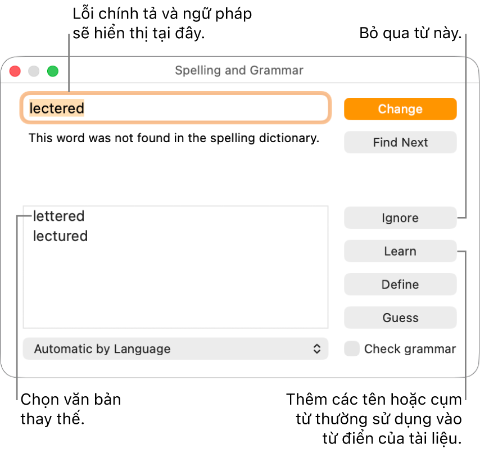Click the Find Next button
Viewport: 480px width, 453px height.
point(400,142)
